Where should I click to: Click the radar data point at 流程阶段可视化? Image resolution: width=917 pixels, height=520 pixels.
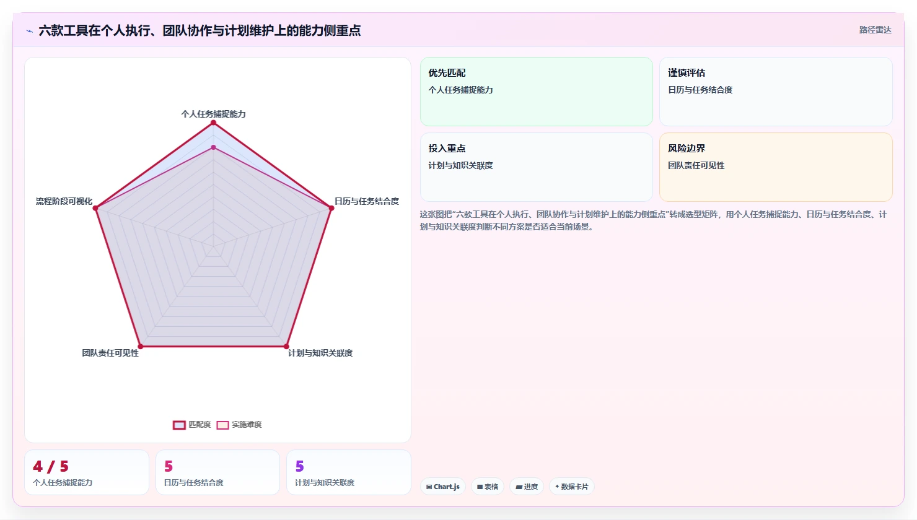pos(95,208)
